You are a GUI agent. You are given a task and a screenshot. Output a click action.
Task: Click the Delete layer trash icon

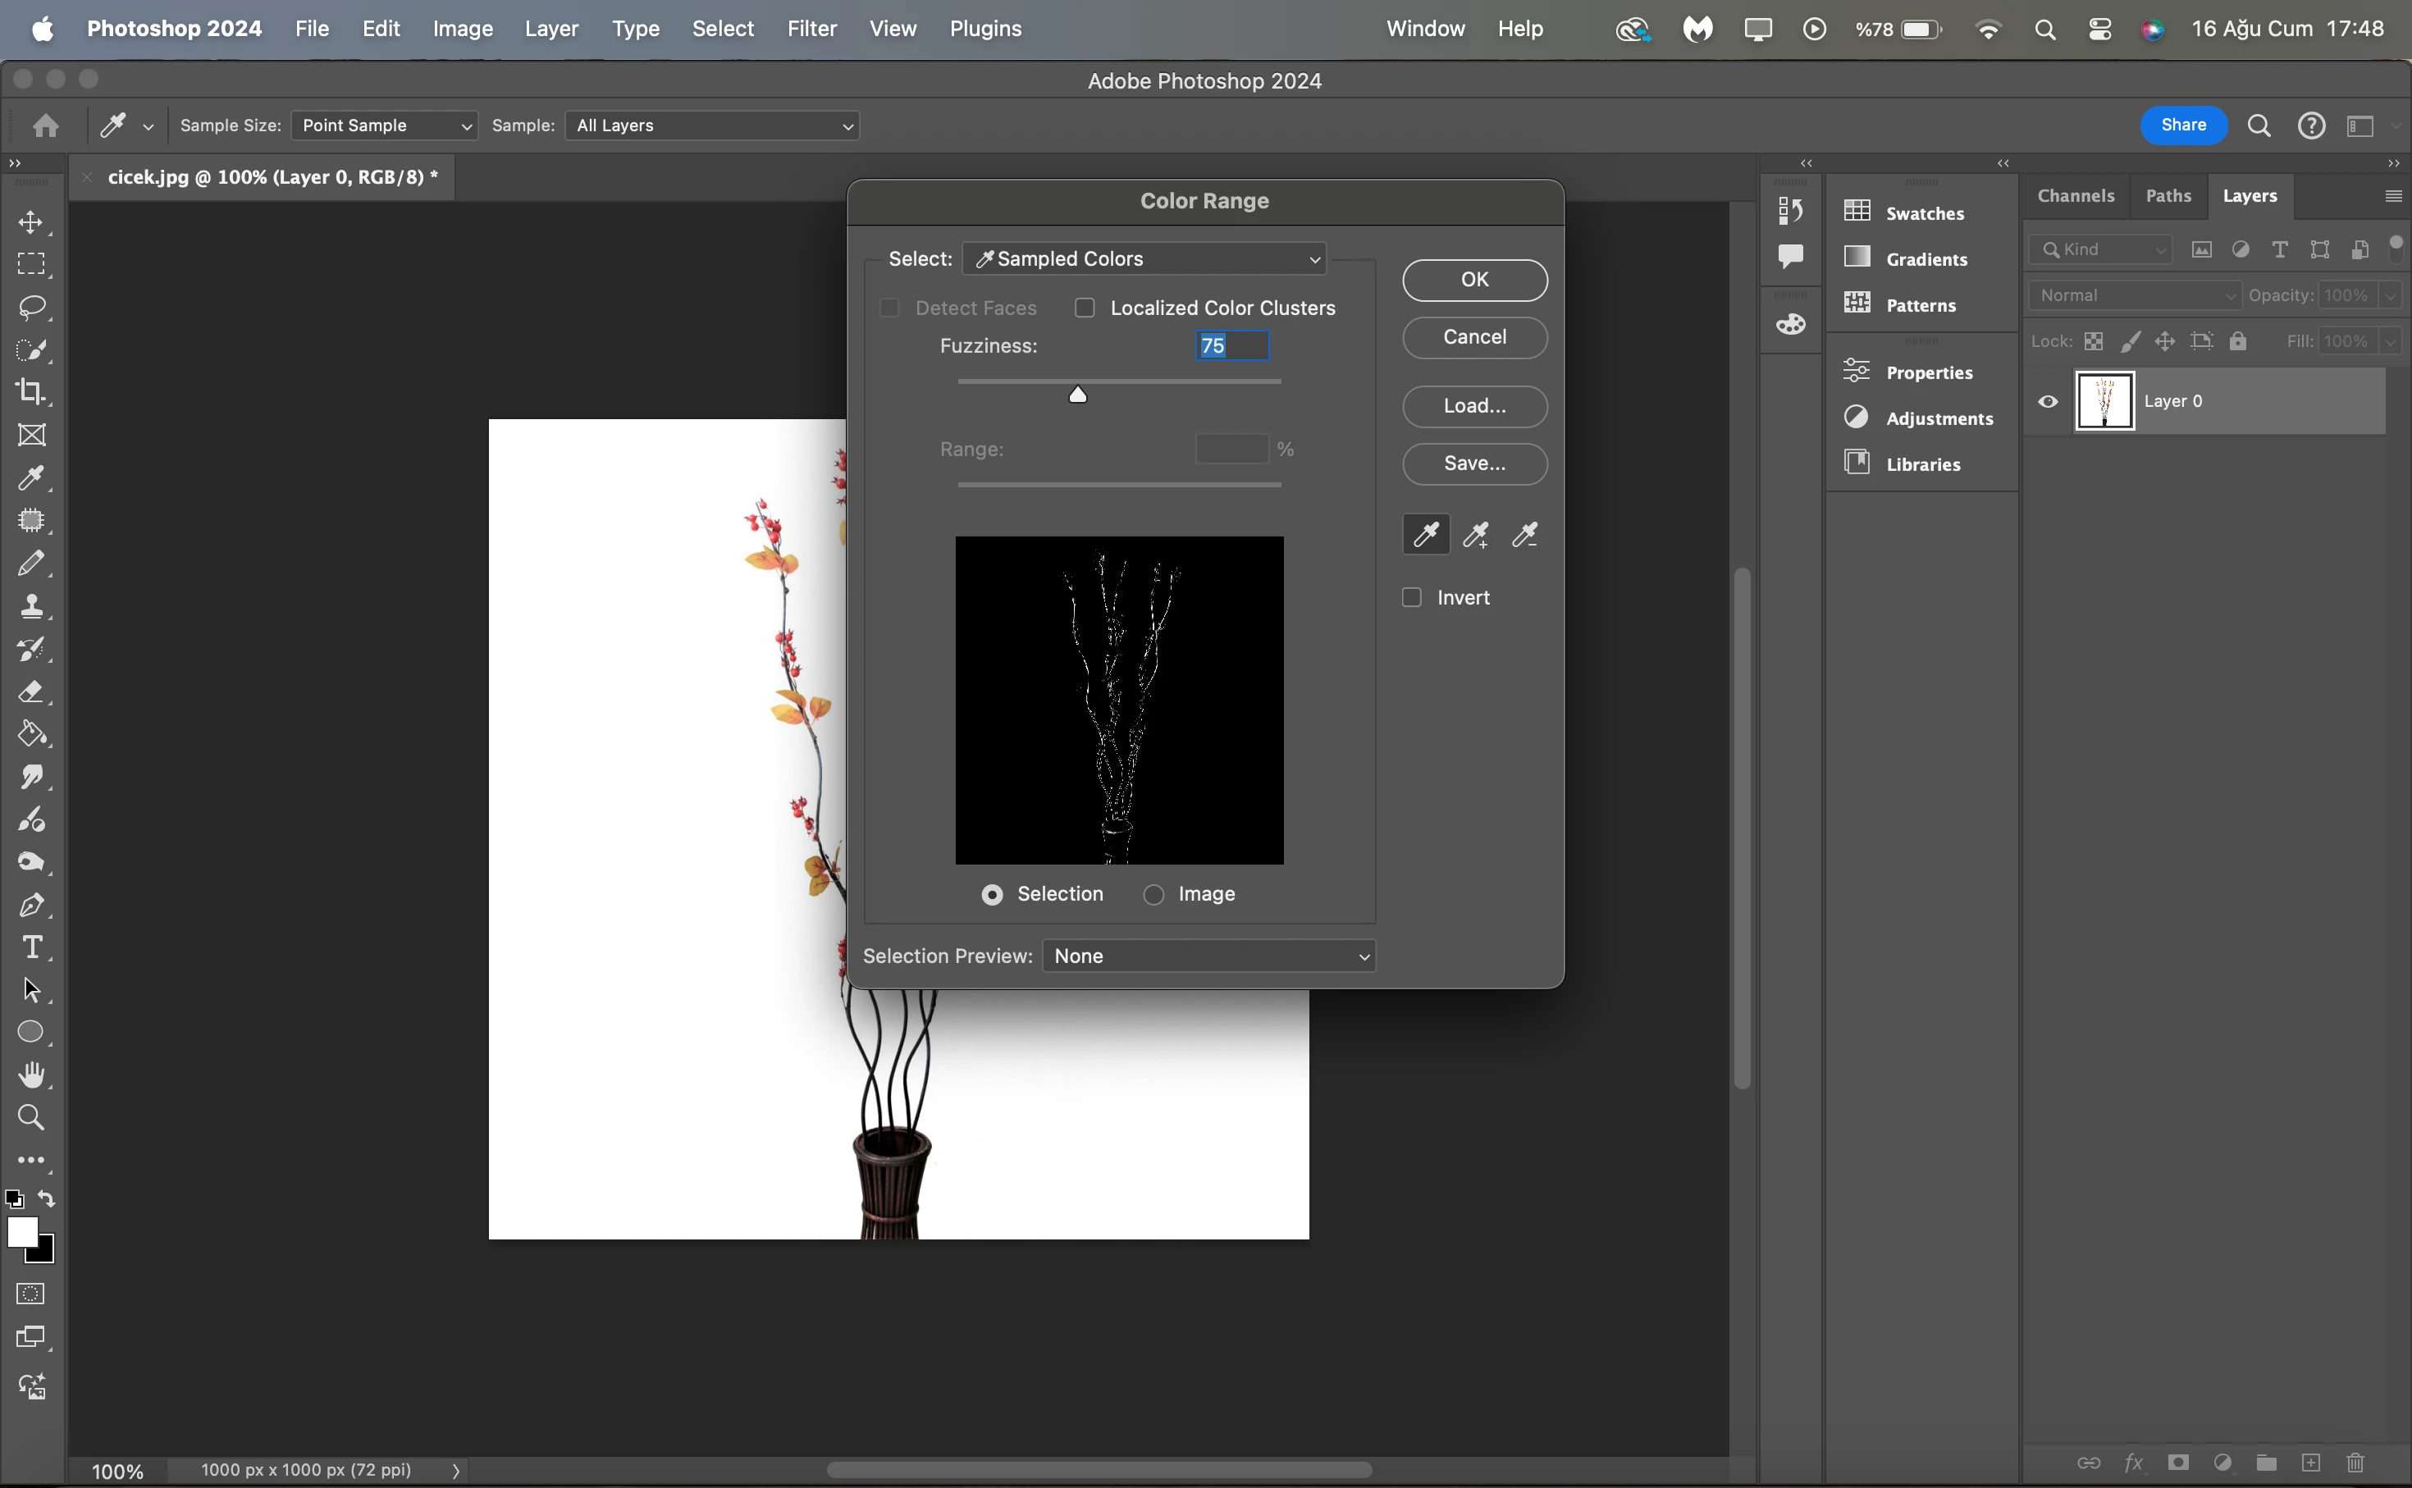2355,1463
